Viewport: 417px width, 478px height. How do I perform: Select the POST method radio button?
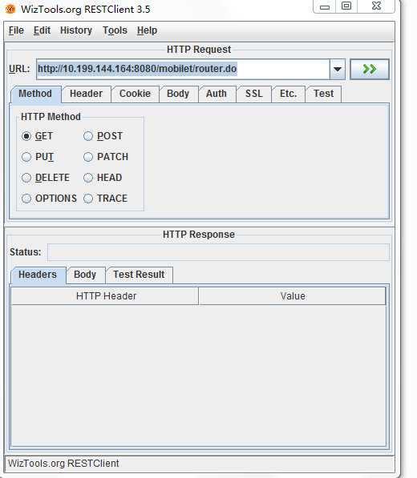pyautogui.click(x=88, y=136)
